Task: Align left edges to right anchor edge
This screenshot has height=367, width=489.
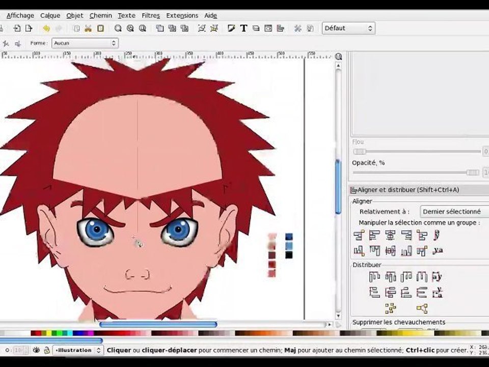Action: (x=422, y=235)
